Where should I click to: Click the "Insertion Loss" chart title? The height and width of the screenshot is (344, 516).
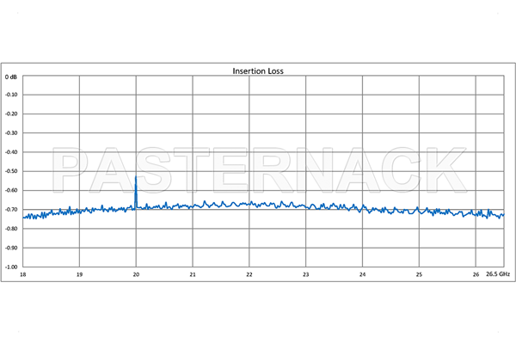[258, 71]
